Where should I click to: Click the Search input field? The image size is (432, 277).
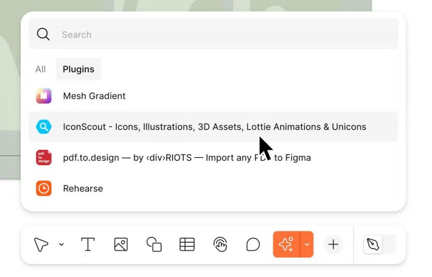[x=213, y=34]
